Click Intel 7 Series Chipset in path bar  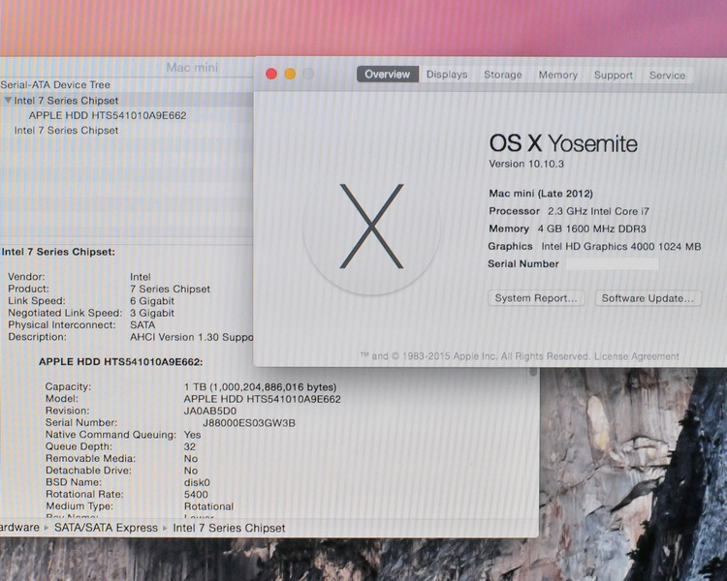(229, 528)
